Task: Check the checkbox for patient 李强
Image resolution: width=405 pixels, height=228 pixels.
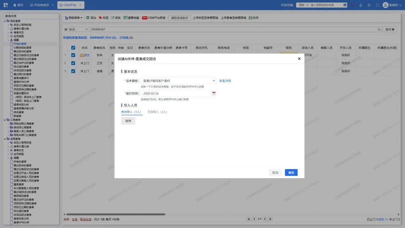Action: (x=73, y=71)
